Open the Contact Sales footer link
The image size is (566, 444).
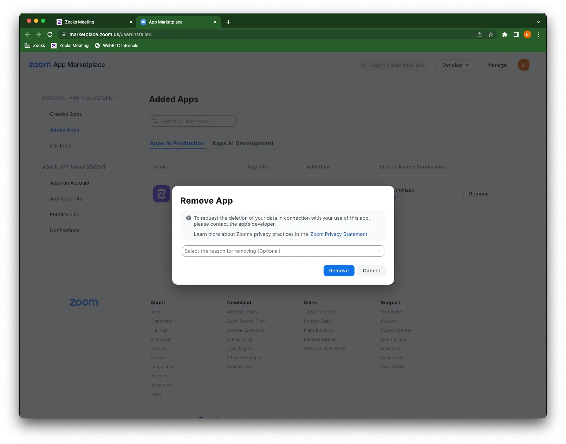coord(318,321)
